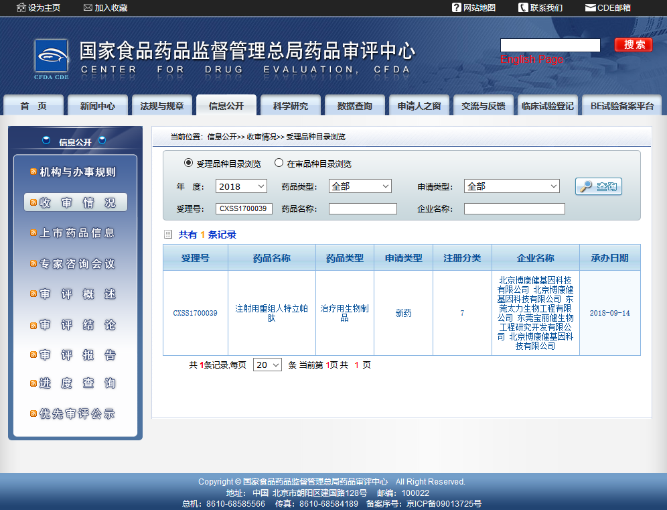Click the RSS icon beside 审评结论
This screenshot has width=667, height=510.
pyautogui.click(x=33, y=325)
